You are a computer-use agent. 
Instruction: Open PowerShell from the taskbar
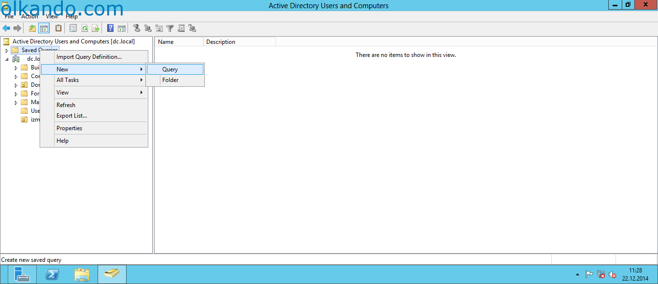[x=52, y=274]
